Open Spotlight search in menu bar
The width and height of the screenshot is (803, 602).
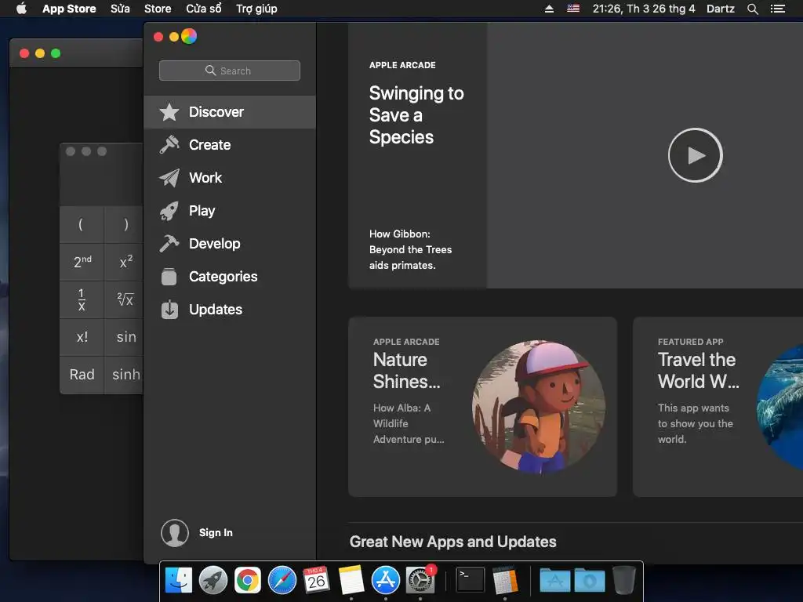pyautogui.click(x=752, y=9)
